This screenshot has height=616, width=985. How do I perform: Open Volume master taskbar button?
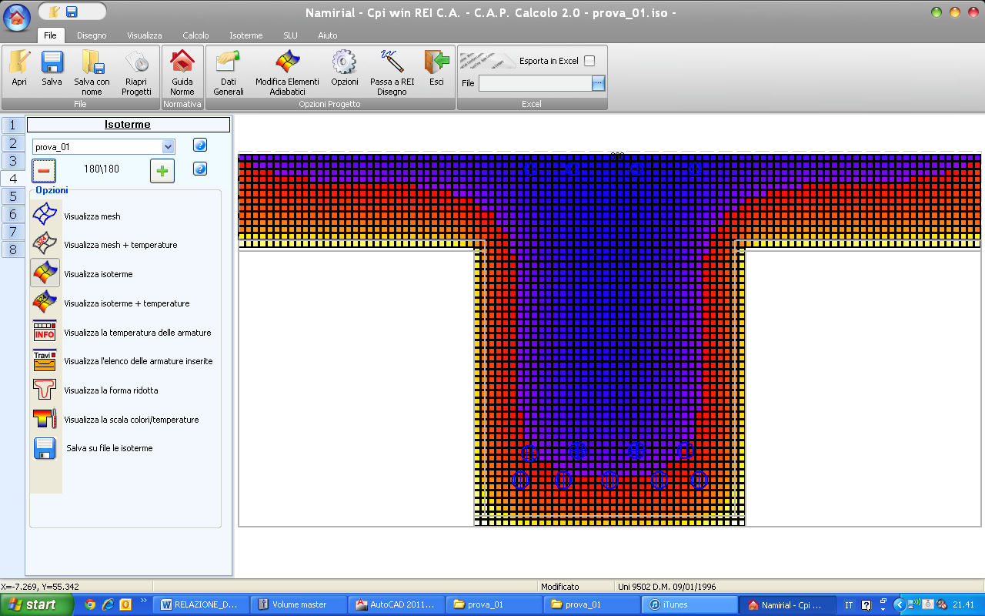point(299,604)
